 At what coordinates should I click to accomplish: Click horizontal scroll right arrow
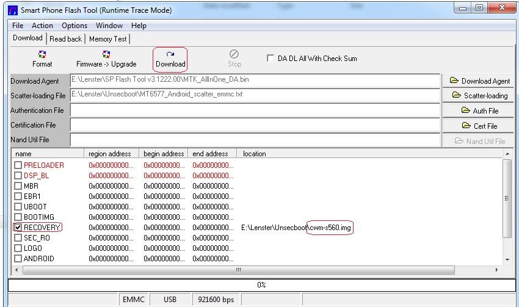(496, 270)
